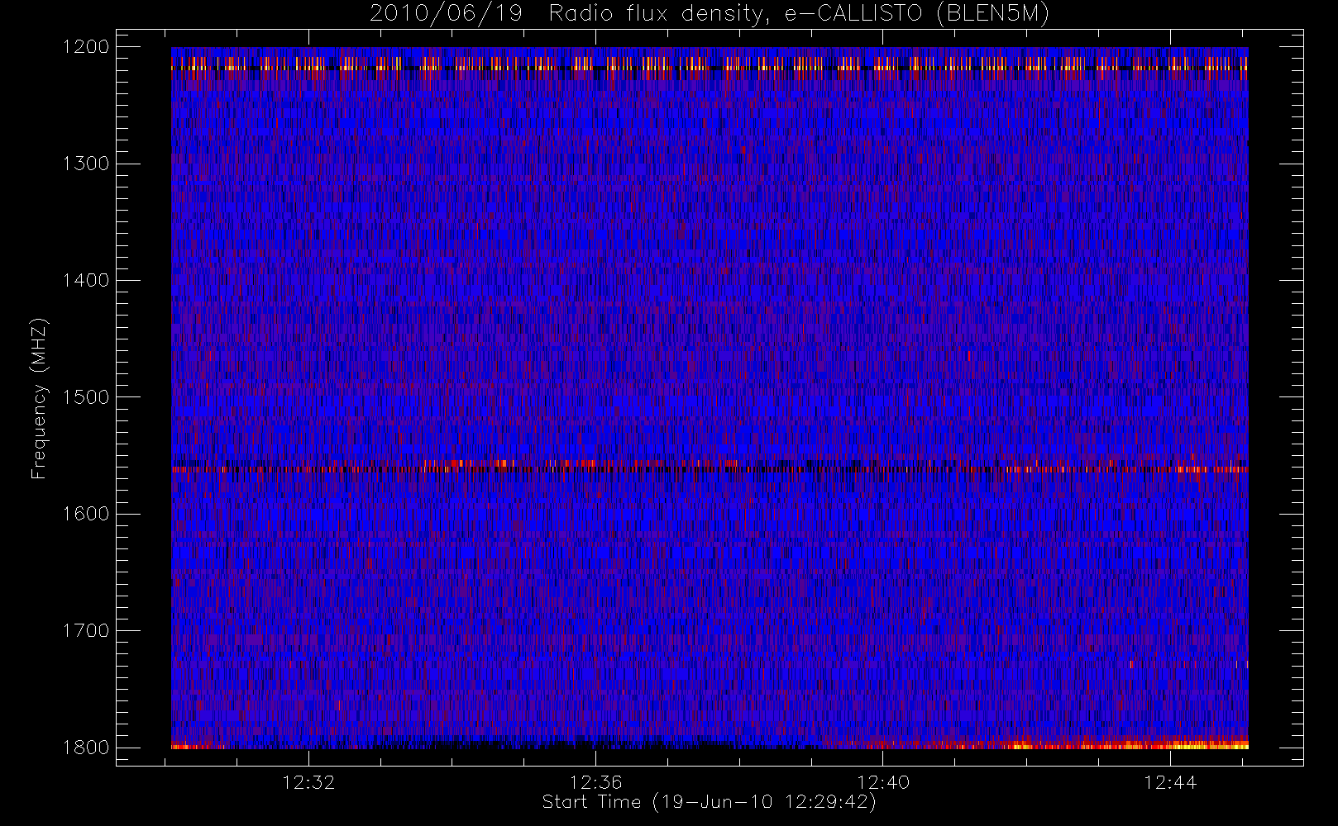Click the plot title mentioning e-CALLISTO (BLEN5M)
The width and height of the screenshot is (1338, 826).
click(x=710, y=13)
